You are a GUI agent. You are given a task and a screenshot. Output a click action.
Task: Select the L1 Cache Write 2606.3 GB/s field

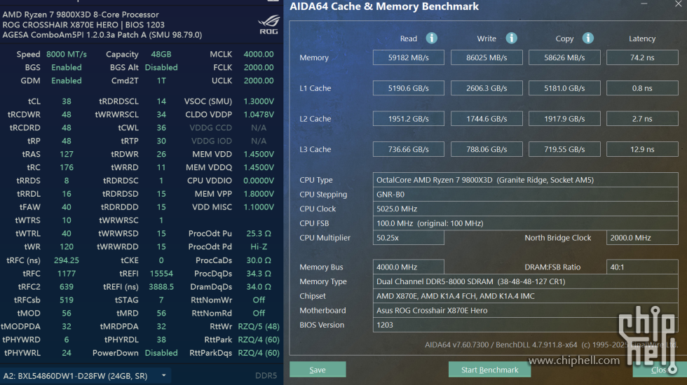tap(487, 88)
